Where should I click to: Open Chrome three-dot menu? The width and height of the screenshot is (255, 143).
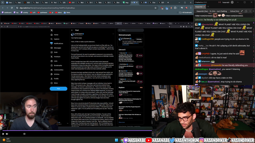pyautogui.click(x=191, y=8)
